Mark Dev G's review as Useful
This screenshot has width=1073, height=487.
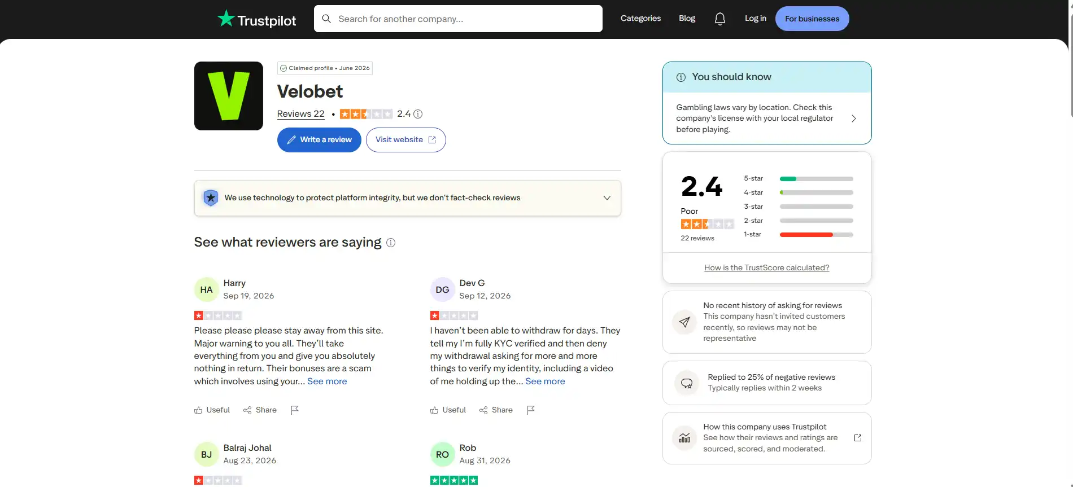point(448,410)
